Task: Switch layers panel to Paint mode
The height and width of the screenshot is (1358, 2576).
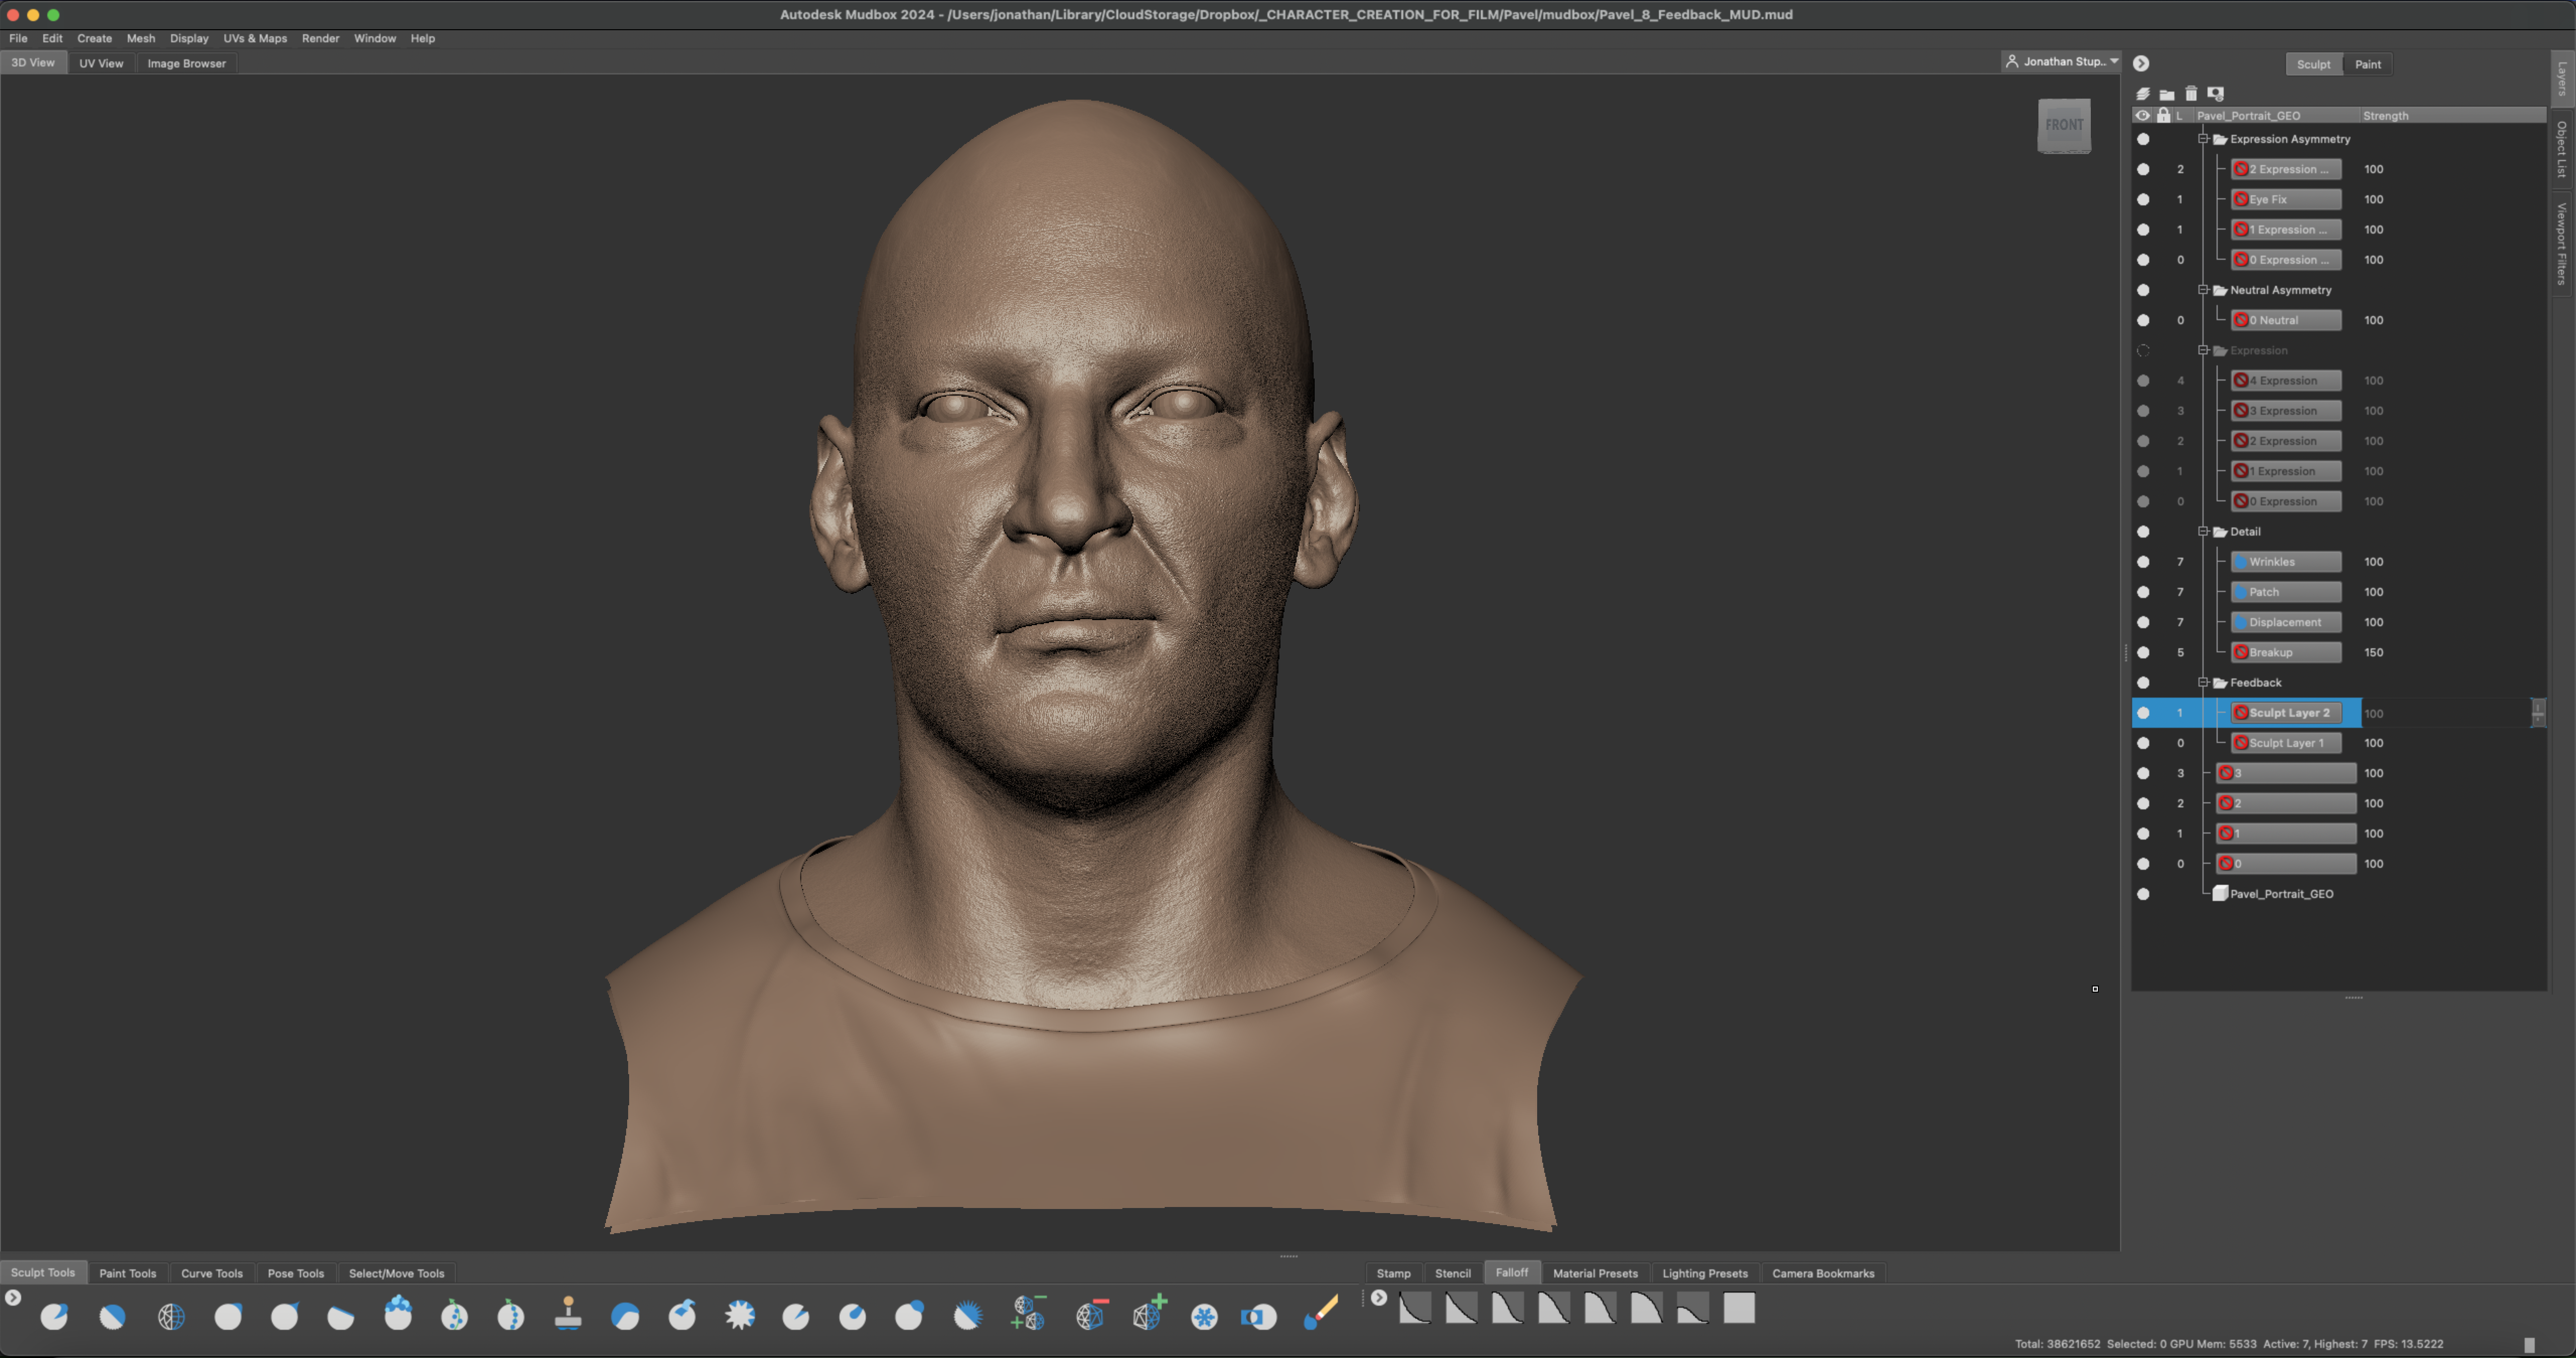Action: tap(2367, 64)
